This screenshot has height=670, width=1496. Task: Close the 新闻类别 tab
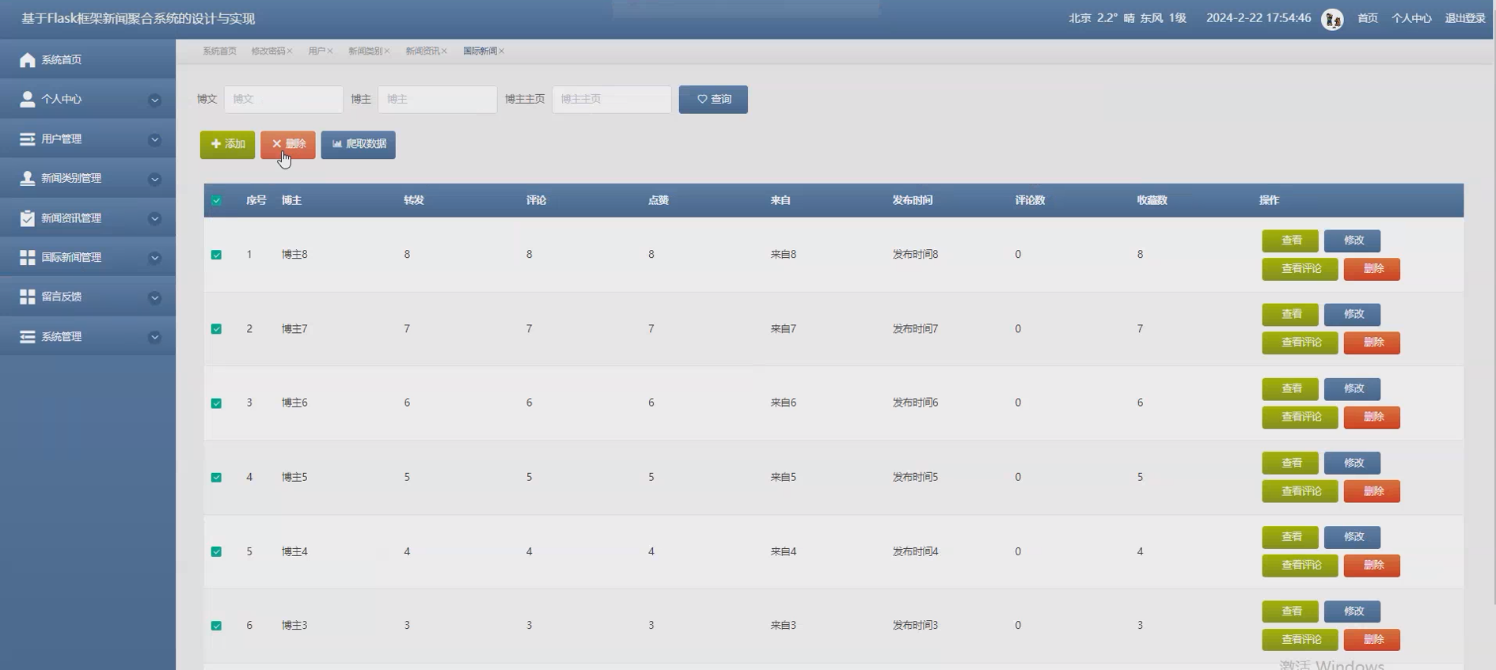(x=387, y=51)
